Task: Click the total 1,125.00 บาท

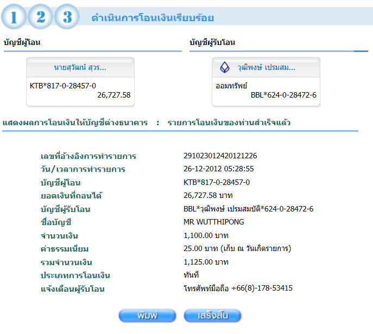Action: point(206,262)
